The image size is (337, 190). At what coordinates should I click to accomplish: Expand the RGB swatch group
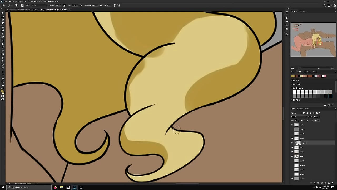point(291,80)
